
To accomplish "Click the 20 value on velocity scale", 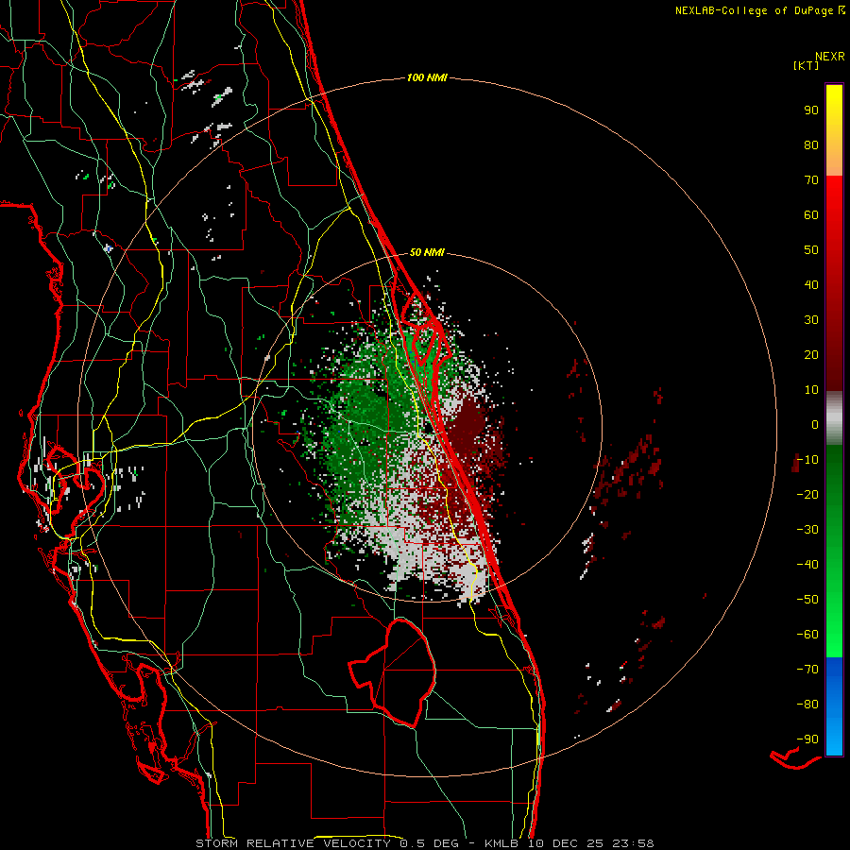I will click(811, 354).
